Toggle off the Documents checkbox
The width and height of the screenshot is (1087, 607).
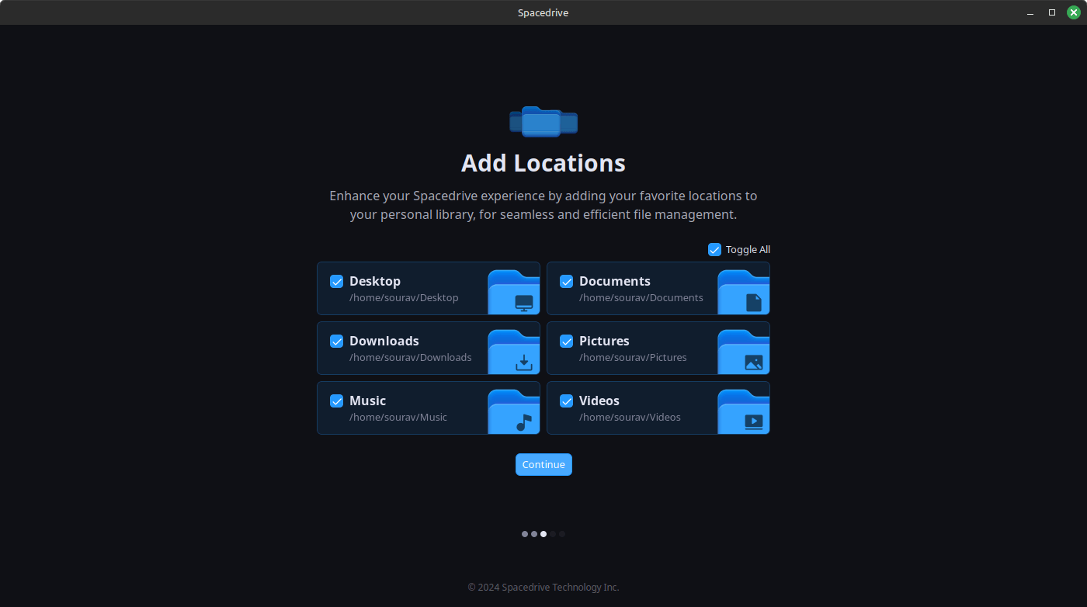tap(566, 282)
